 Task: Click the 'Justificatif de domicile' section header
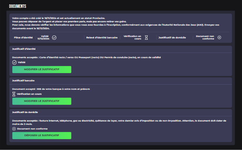25,112
